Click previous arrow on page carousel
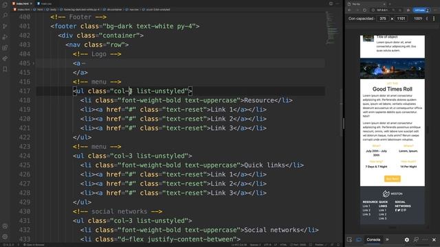The image size is (440, 247). click(365, 69)
